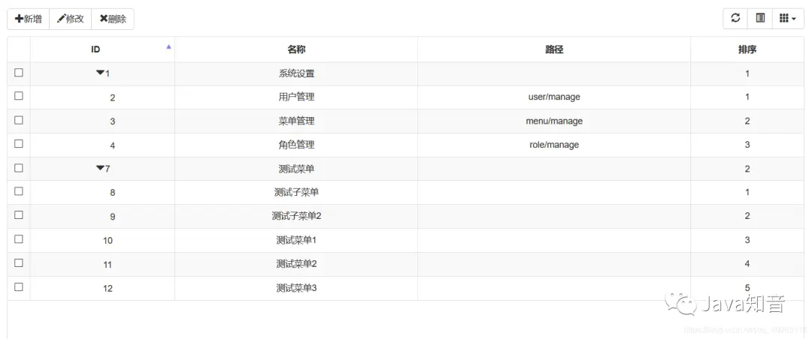This screenshot has height=339, width=812.
Task: Check the box for 测试子菜单2 row
Action: click(19, 215)
